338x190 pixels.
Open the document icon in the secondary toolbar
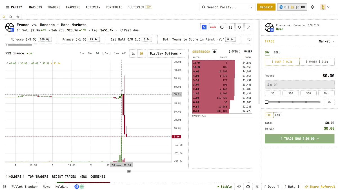coord(11,17)
